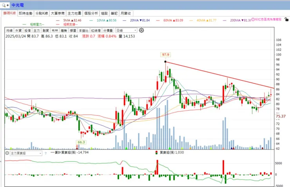Click the 2025/03/24 date readout

click(16, 36)
